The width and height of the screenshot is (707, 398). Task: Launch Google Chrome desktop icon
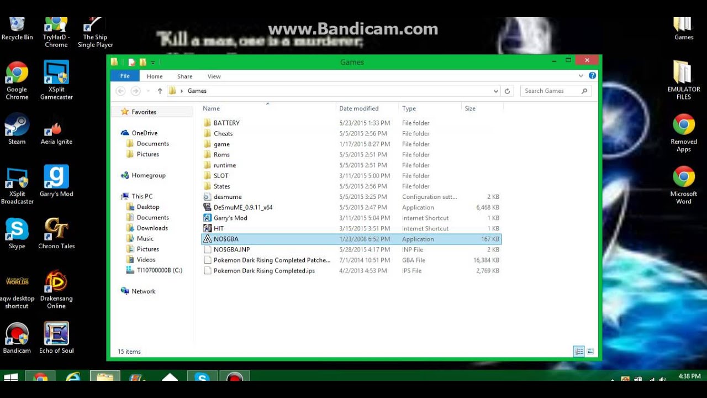point(17,81)
